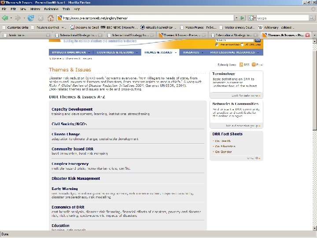Open the Civil Society/NGOs link

point(69,124)
